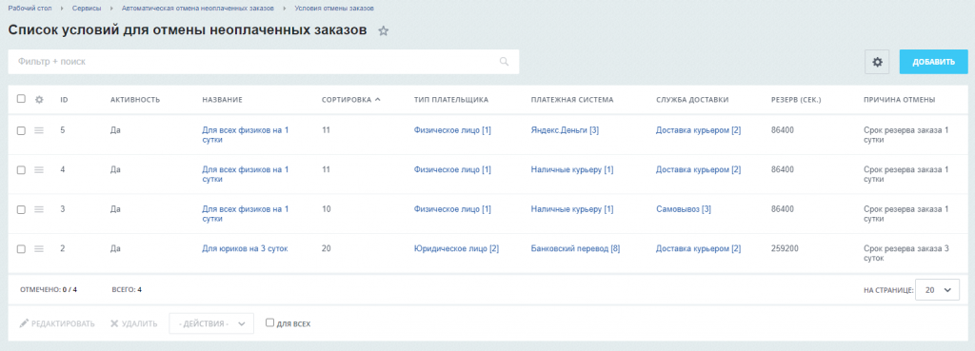
Task: Sort by 'Резерв (сек.)' column header
Action: click(x=796, y=99)
